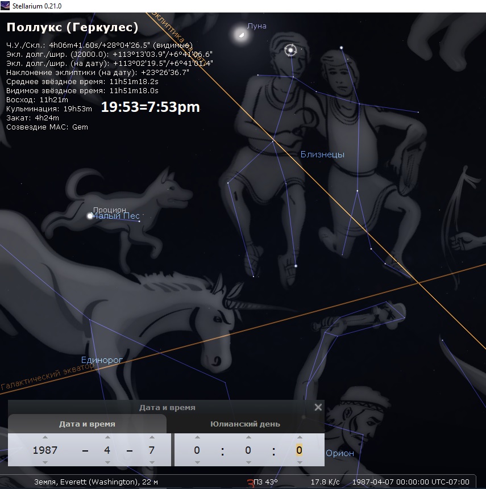Screen dimensions: 486x489
Task: Click the Орион constellation label
Action: point(340,453)
